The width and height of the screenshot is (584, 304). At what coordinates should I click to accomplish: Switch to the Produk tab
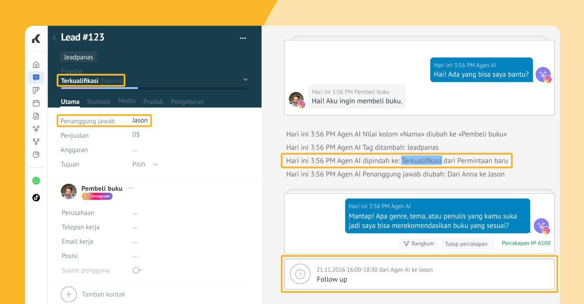(x=153, y=102)
